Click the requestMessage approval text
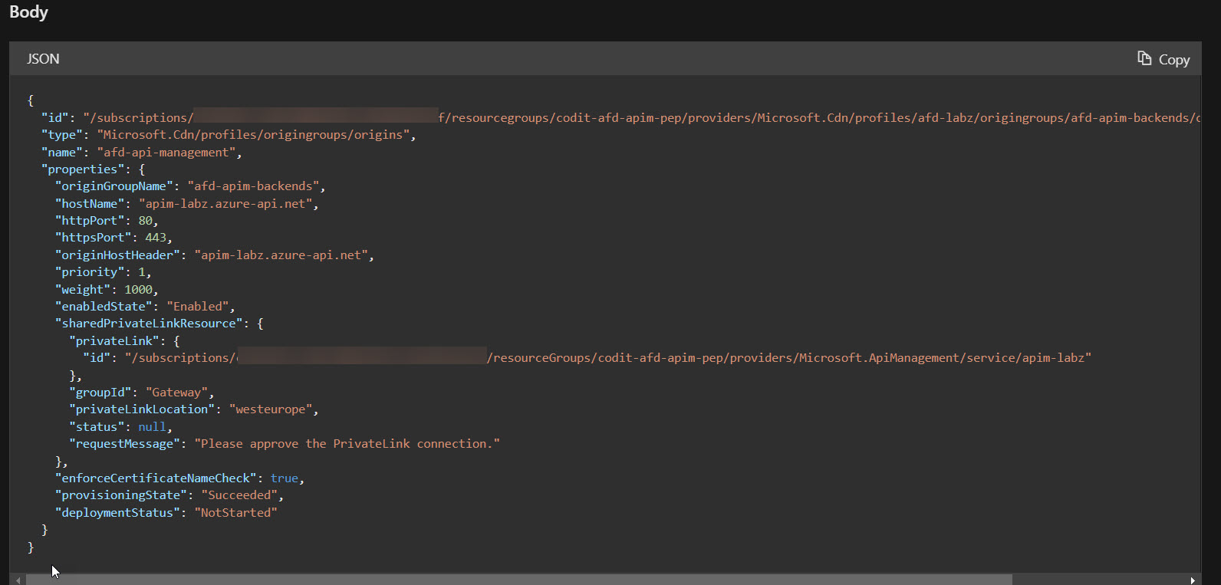This screenshot has height=585, width=1221. coord(347,444)
